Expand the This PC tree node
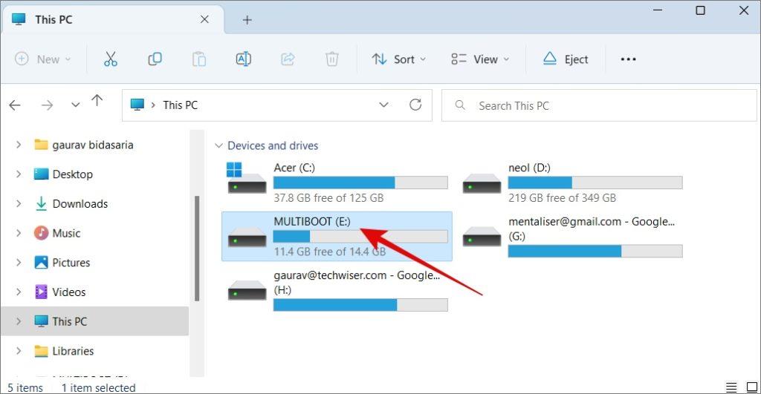The width and height of the screenshot is (761, 394). coord(19,321)
